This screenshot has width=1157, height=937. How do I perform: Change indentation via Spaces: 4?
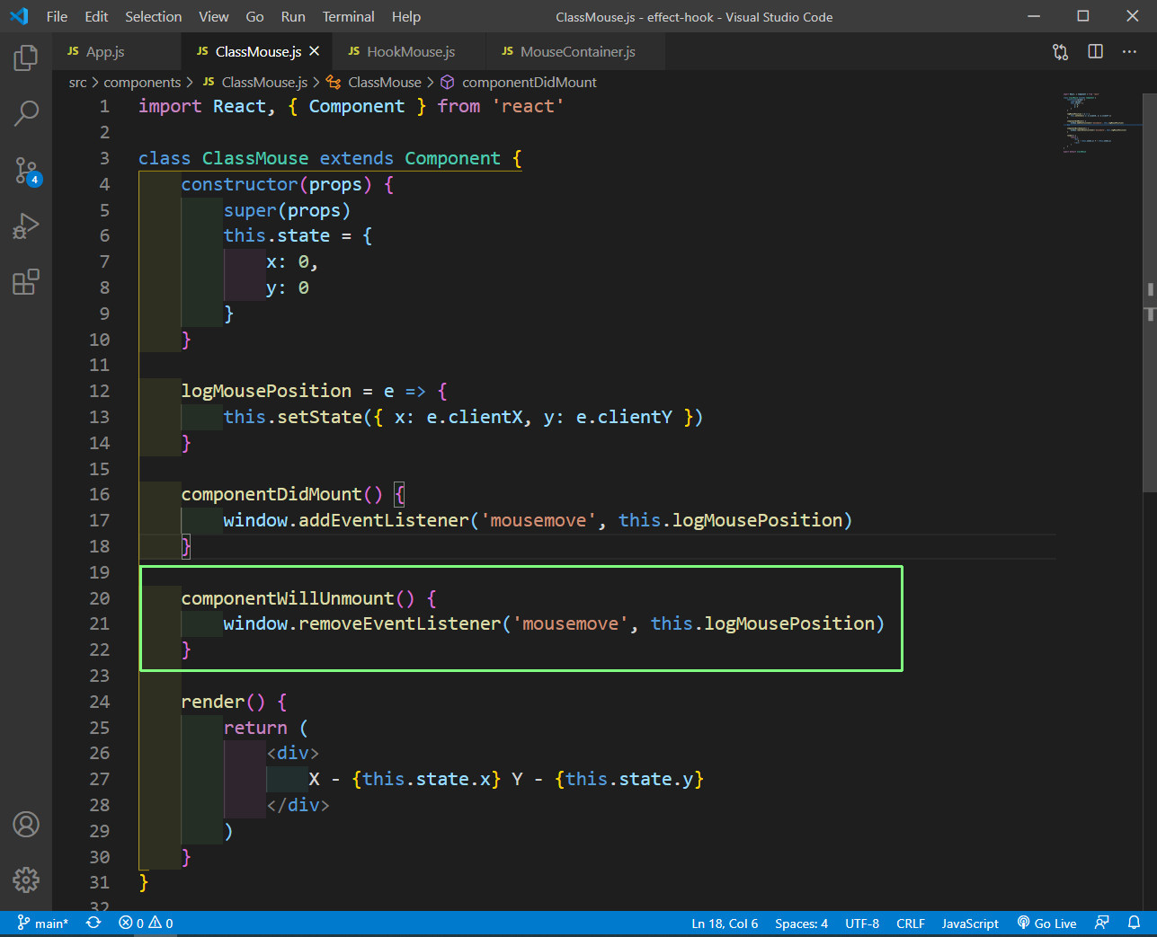pos(801,923)
